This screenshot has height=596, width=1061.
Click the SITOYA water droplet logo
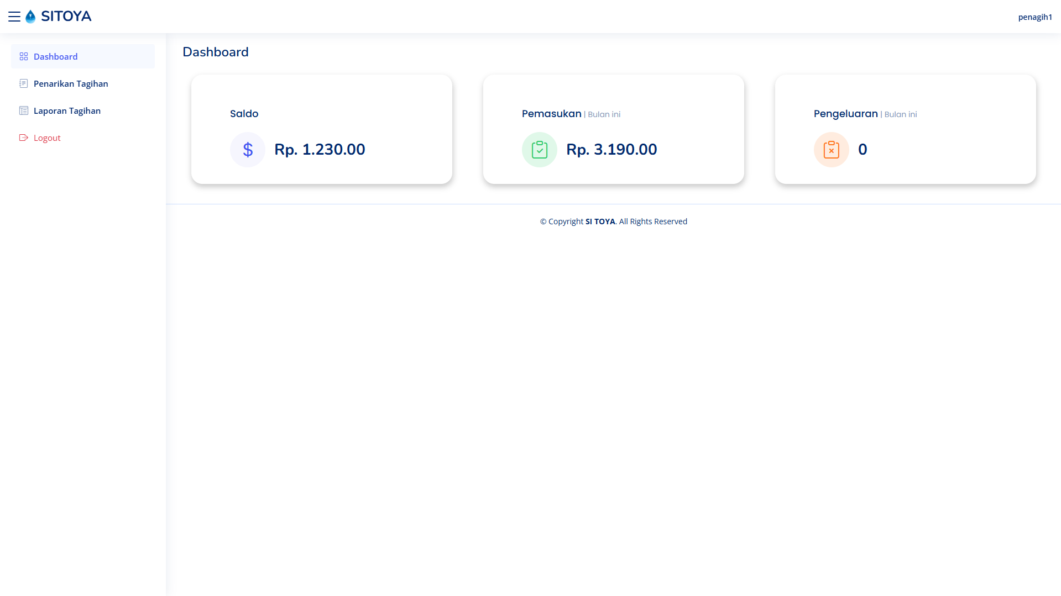click(30, 17)
